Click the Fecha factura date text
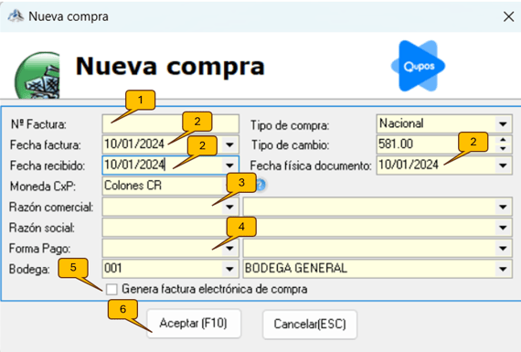The height and width of the screenshot is (352, 521). pyautogui.click(x=134, y=144)
